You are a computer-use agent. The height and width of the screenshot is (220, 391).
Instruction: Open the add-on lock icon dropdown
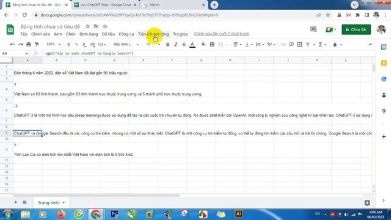pyautogui.click(x=337, y=45)
